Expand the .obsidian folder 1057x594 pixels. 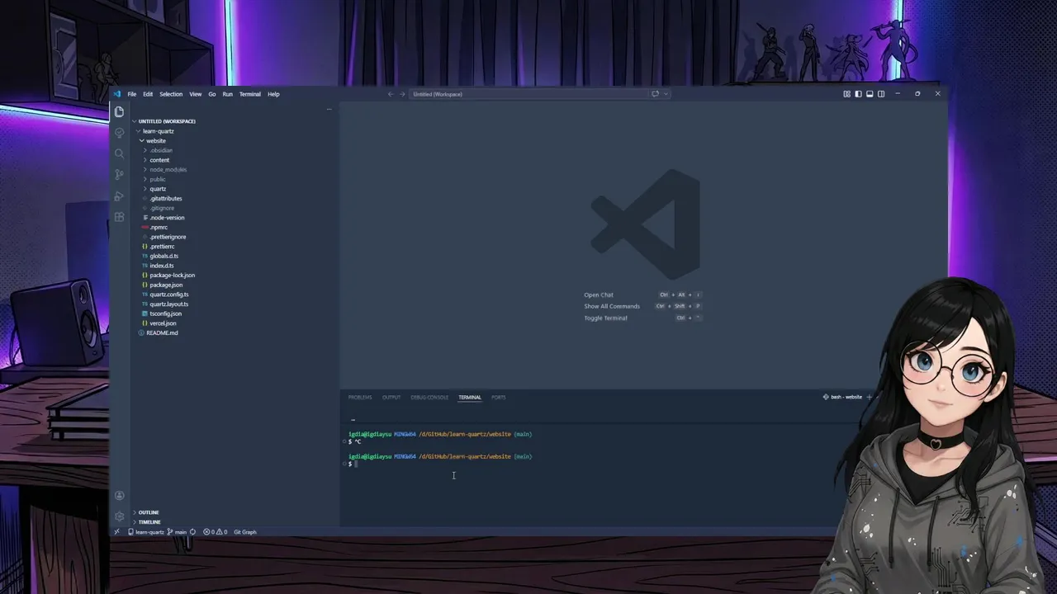click(x=161, y=150)
